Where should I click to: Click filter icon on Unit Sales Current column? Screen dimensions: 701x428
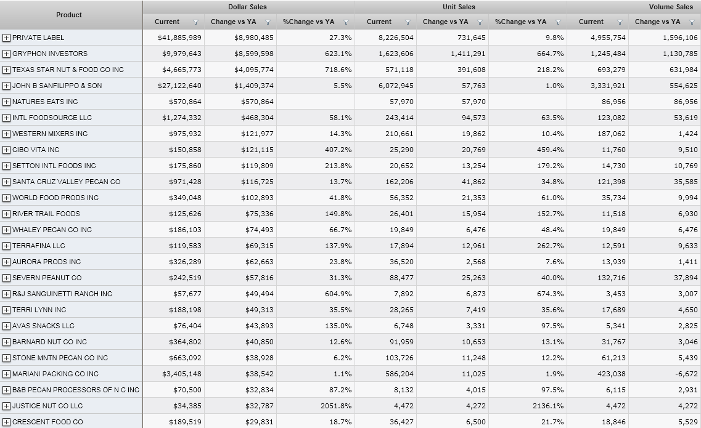click(x=408, y=22)
